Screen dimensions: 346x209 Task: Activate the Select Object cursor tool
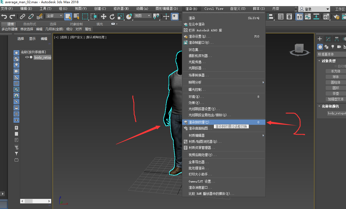(68, 16)
